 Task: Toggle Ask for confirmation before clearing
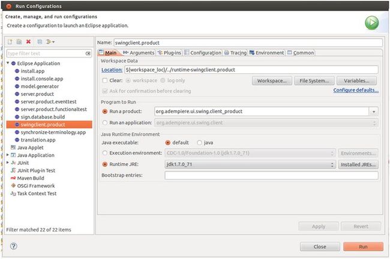(105, 91)
